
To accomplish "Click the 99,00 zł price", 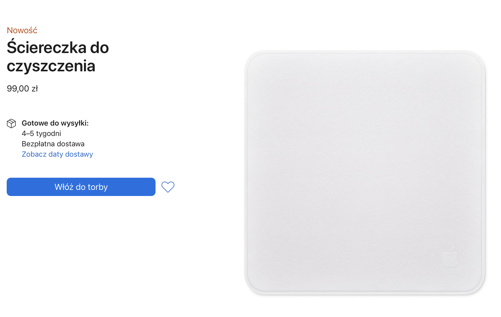I will pos(22,89).
